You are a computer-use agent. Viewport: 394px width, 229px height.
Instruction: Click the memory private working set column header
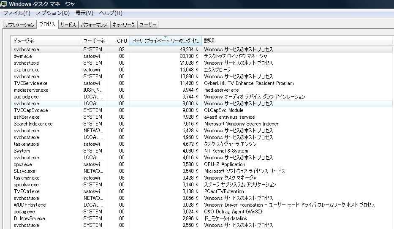tap(166, 41)
